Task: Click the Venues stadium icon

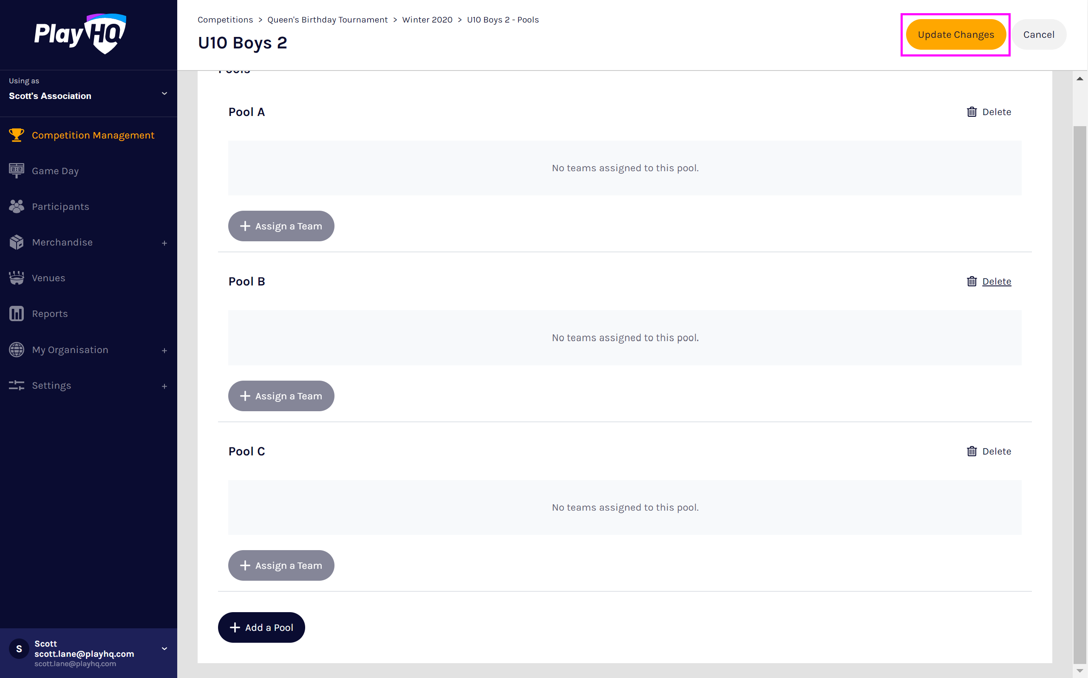Action: pyautogui.click(x=17, y=278)
